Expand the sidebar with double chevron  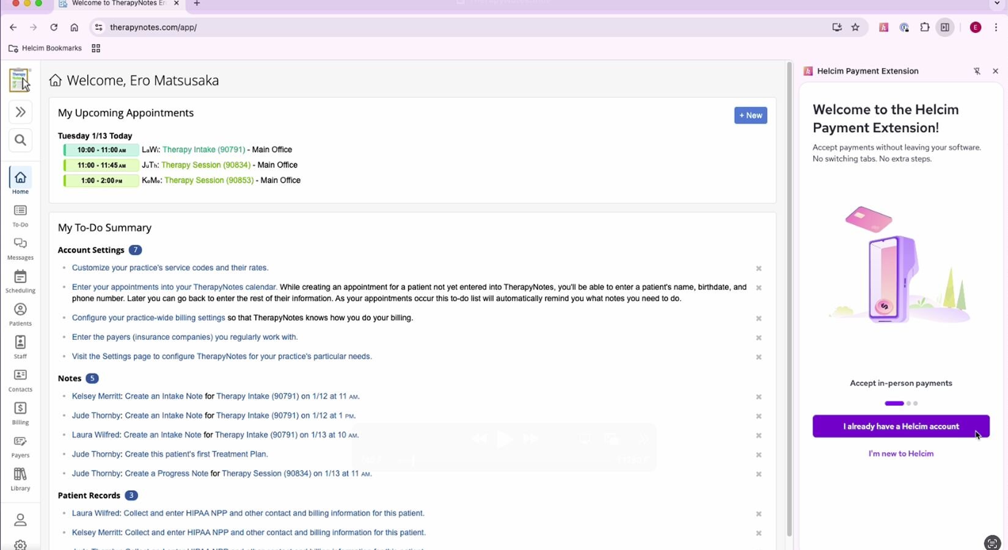point(20,112)
